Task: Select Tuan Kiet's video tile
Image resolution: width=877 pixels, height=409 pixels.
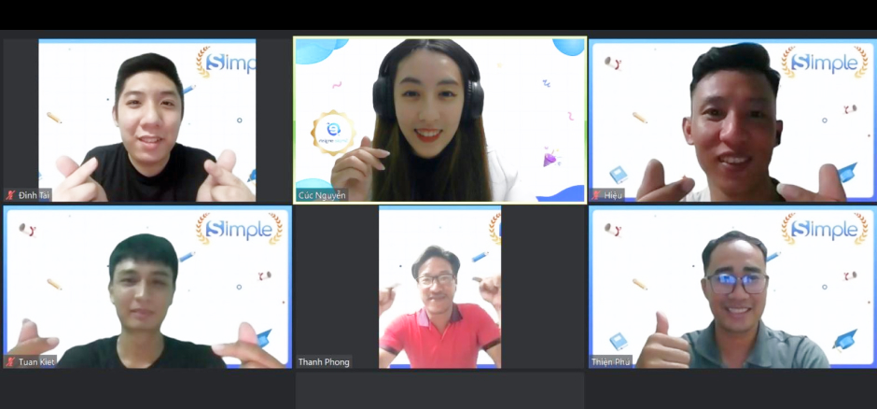Action: 147,287
